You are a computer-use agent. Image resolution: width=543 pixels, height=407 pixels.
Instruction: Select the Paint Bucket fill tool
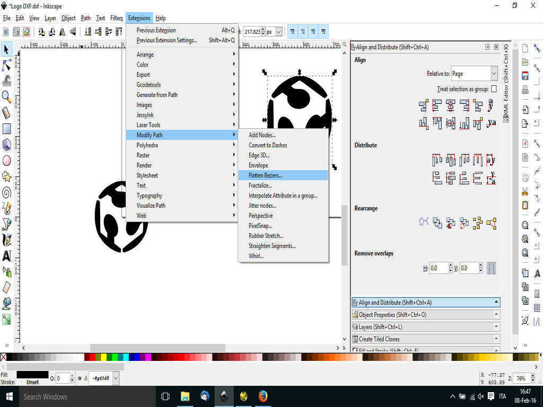[6, 304]
